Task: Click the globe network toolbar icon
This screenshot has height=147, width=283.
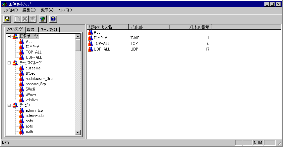Action: click(43, 19)
